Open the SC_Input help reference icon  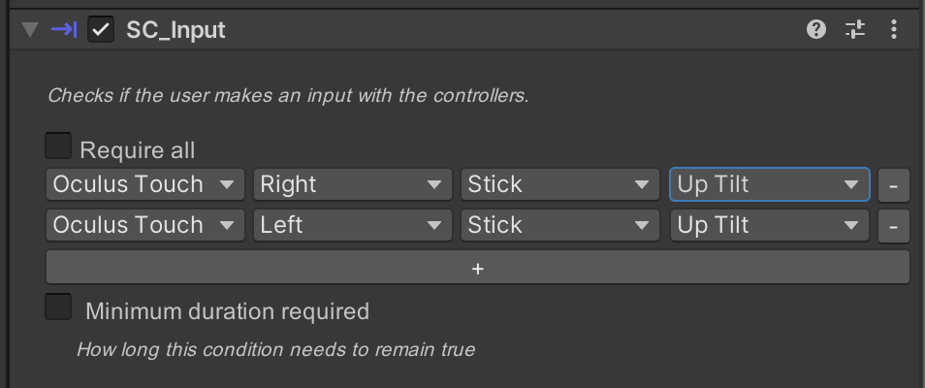816,30
